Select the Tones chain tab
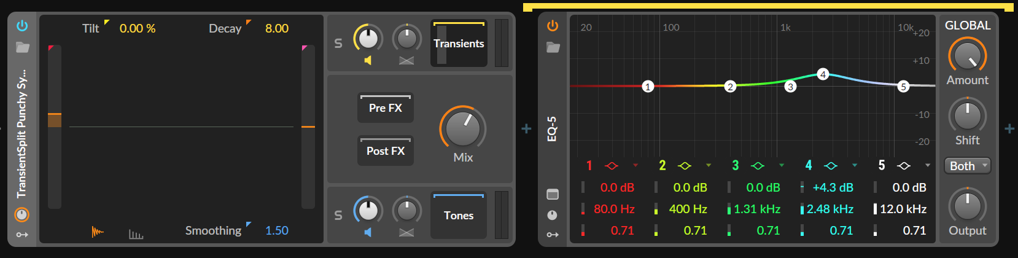 point(459,216)
